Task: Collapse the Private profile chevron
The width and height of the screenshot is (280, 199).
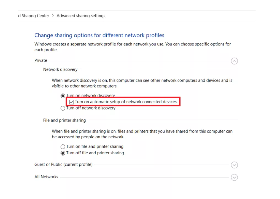Action: pyautogui.click(x=234, y=61)
